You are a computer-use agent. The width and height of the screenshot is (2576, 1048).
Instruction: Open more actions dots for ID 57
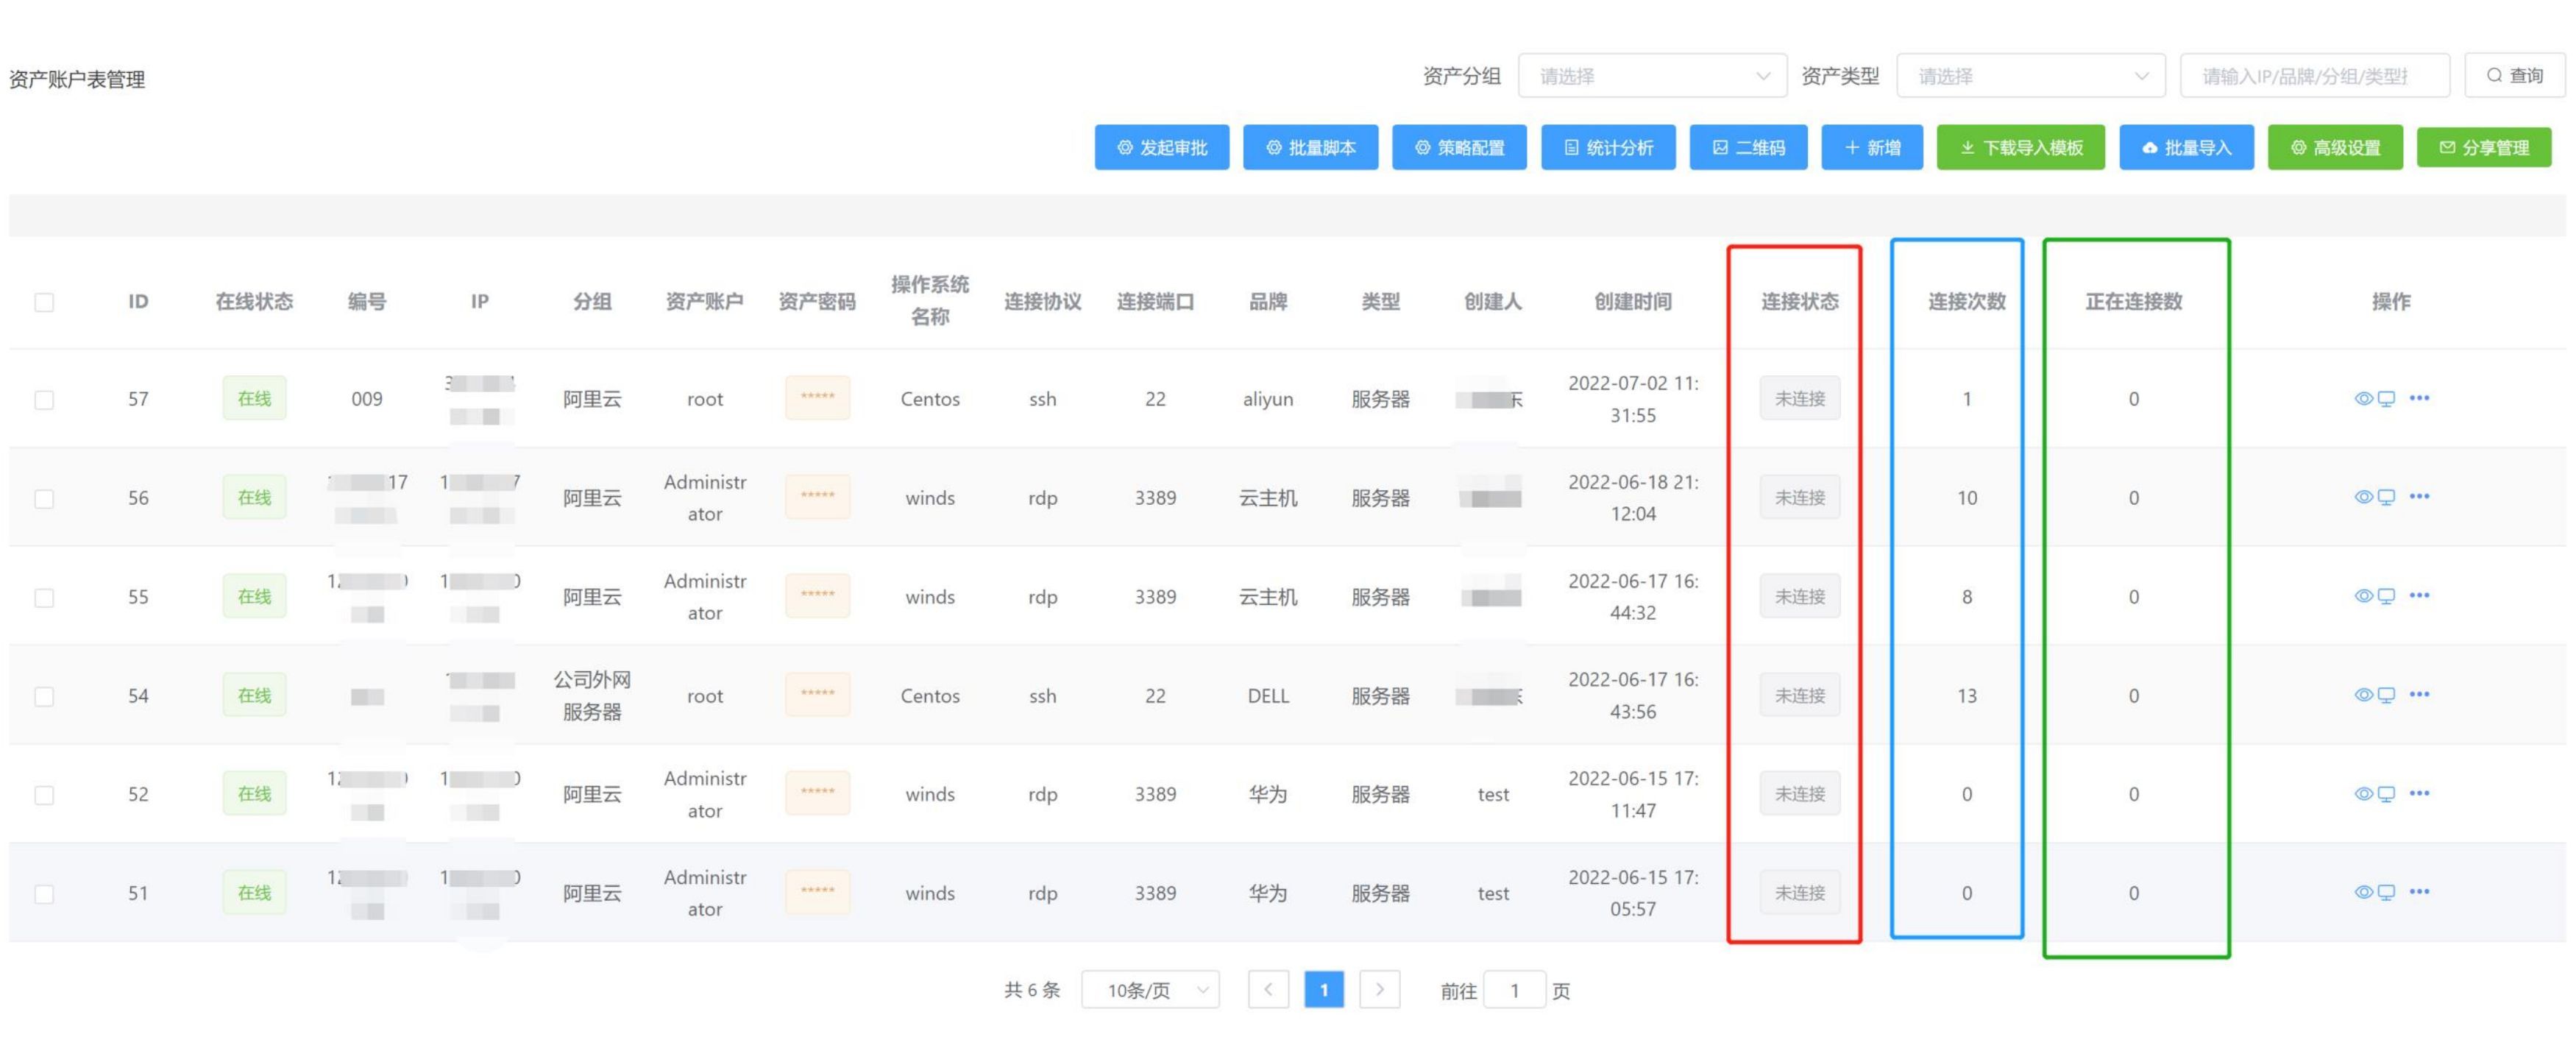pyautogui.click(x=2419, y=398)
